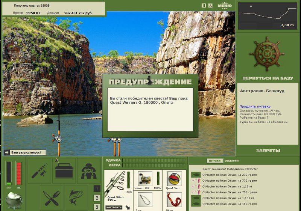The width and height of the screenshot is (301, 211).
Task: Click the cauldron groundbait icon
Action: (14, 200)
